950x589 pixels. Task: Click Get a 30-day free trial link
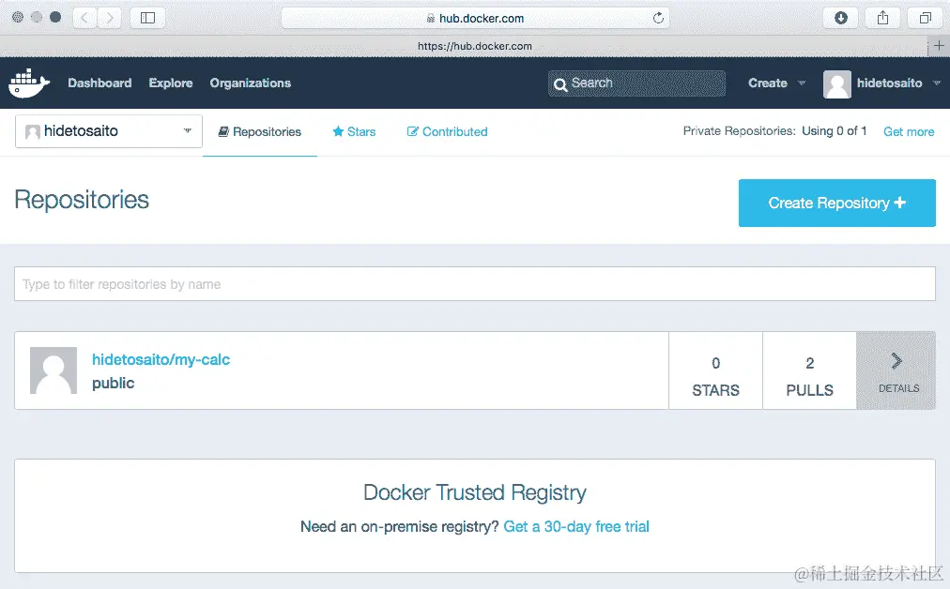coord(576,527)
